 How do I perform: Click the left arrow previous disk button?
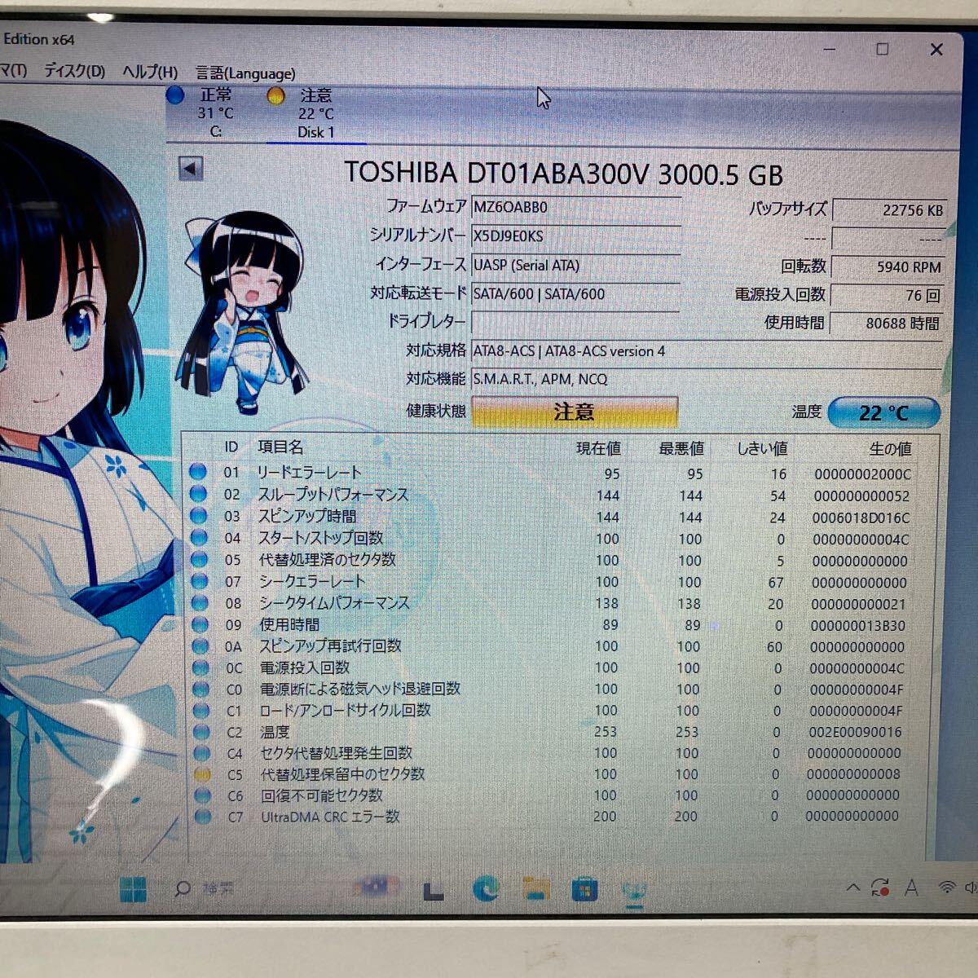point(191,169)
